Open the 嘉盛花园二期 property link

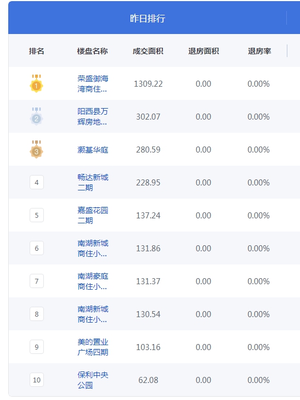[93, 215]
